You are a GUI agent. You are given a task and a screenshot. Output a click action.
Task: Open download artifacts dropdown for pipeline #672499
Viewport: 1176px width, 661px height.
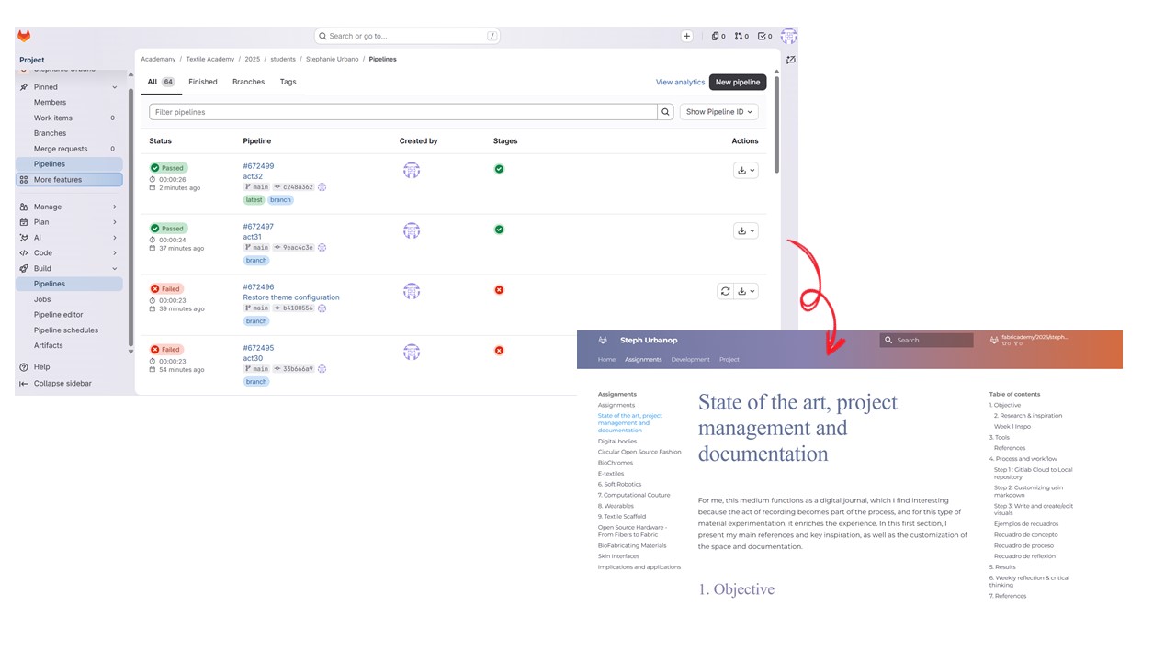(x=746, y=170)
